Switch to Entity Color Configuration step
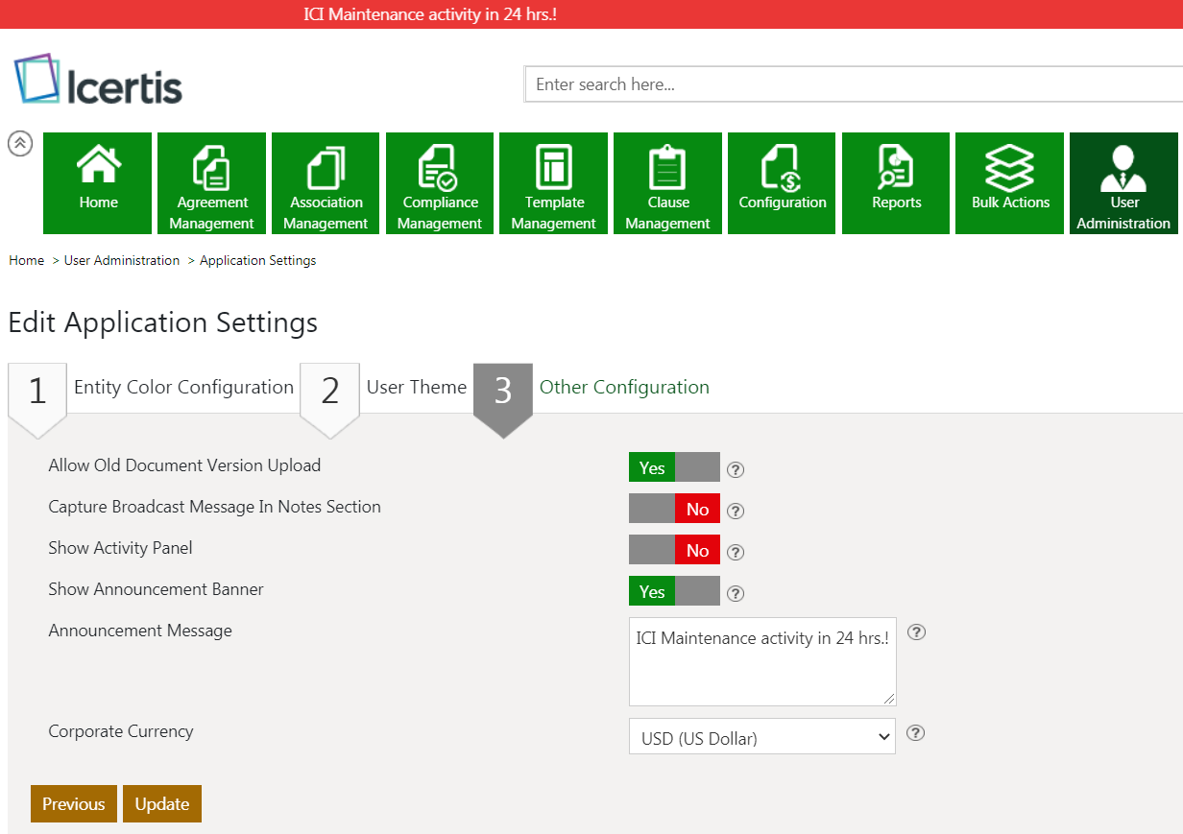Screen dimensions: 1183x834 click(182, 388)
